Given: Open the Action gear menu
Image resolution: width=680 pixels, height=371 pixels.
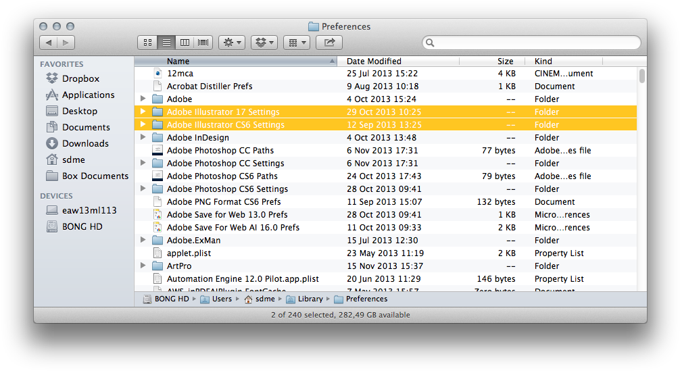Looking at the screenshot, I should coord(232,43).
